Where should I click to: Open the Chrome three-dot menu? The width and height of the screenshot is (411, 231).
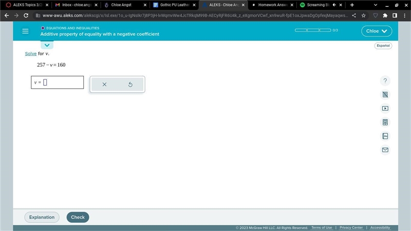click(x=405, y=15)
